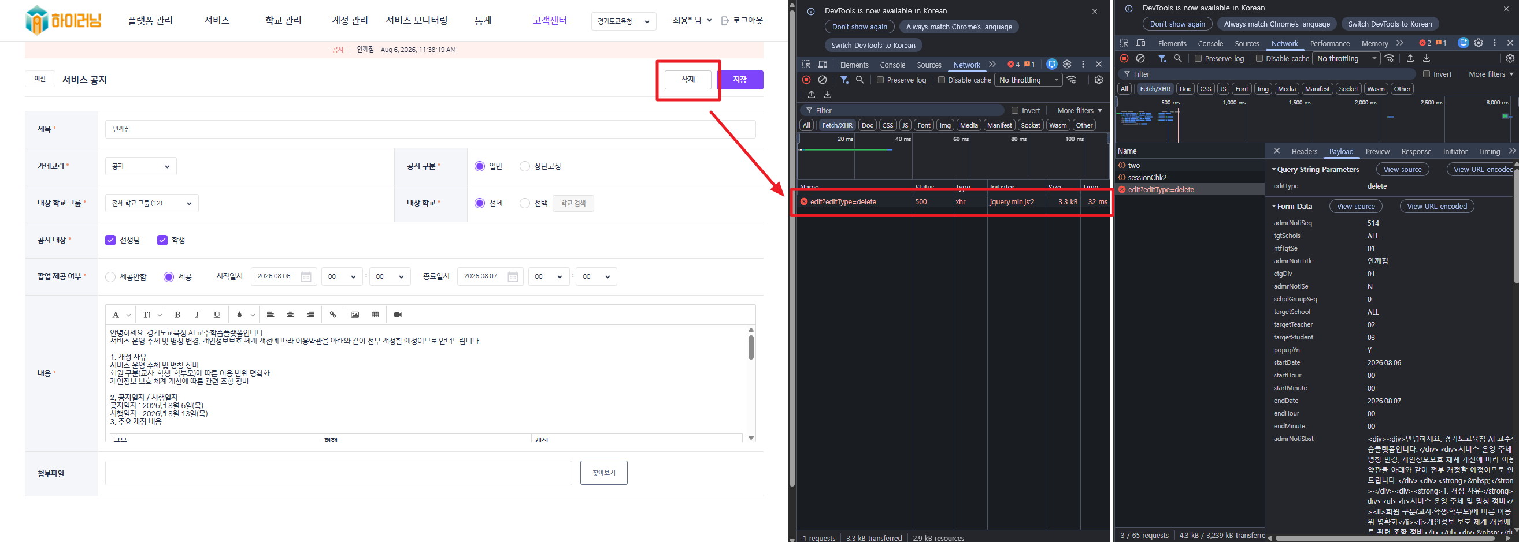Switch to Headers tab in request details
This screenshot has height=542, width=1519.
pos(1305,151)
